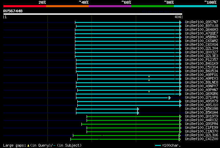220x148 pixels.
Task: Select the UniRef100_Q00327 label
Action: tap(201, 52)
